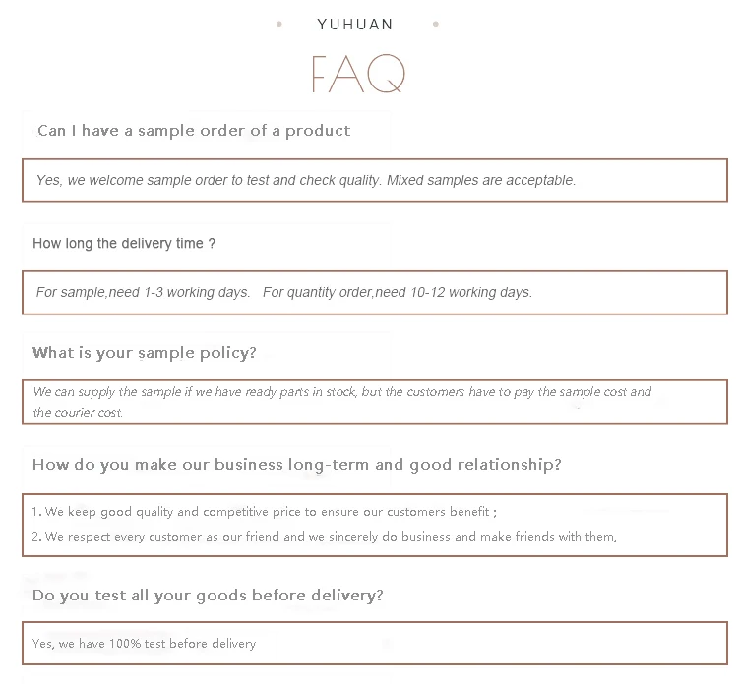
Task: Click the YUHUAN brand title
Action: (355, 25)
